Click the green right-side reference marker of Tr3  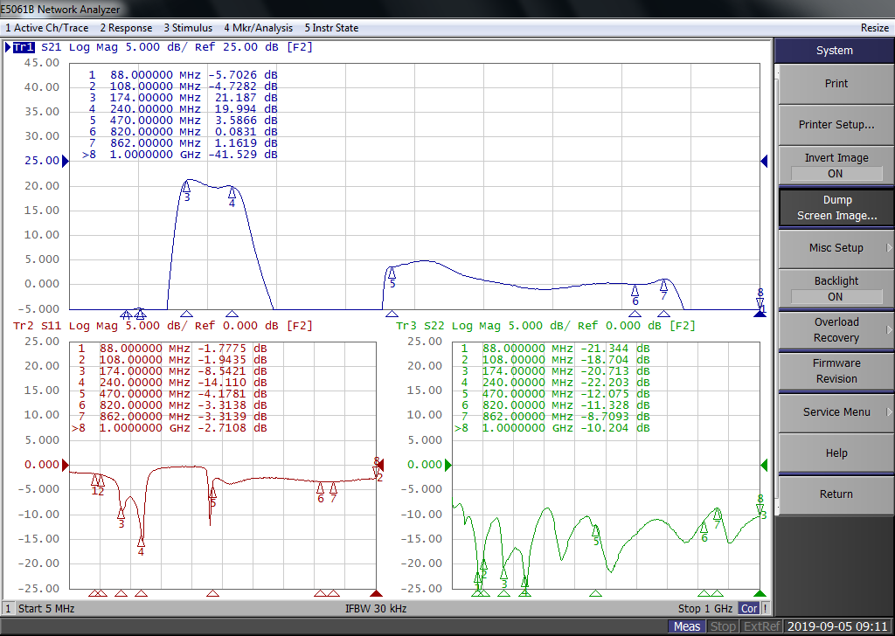764,465
